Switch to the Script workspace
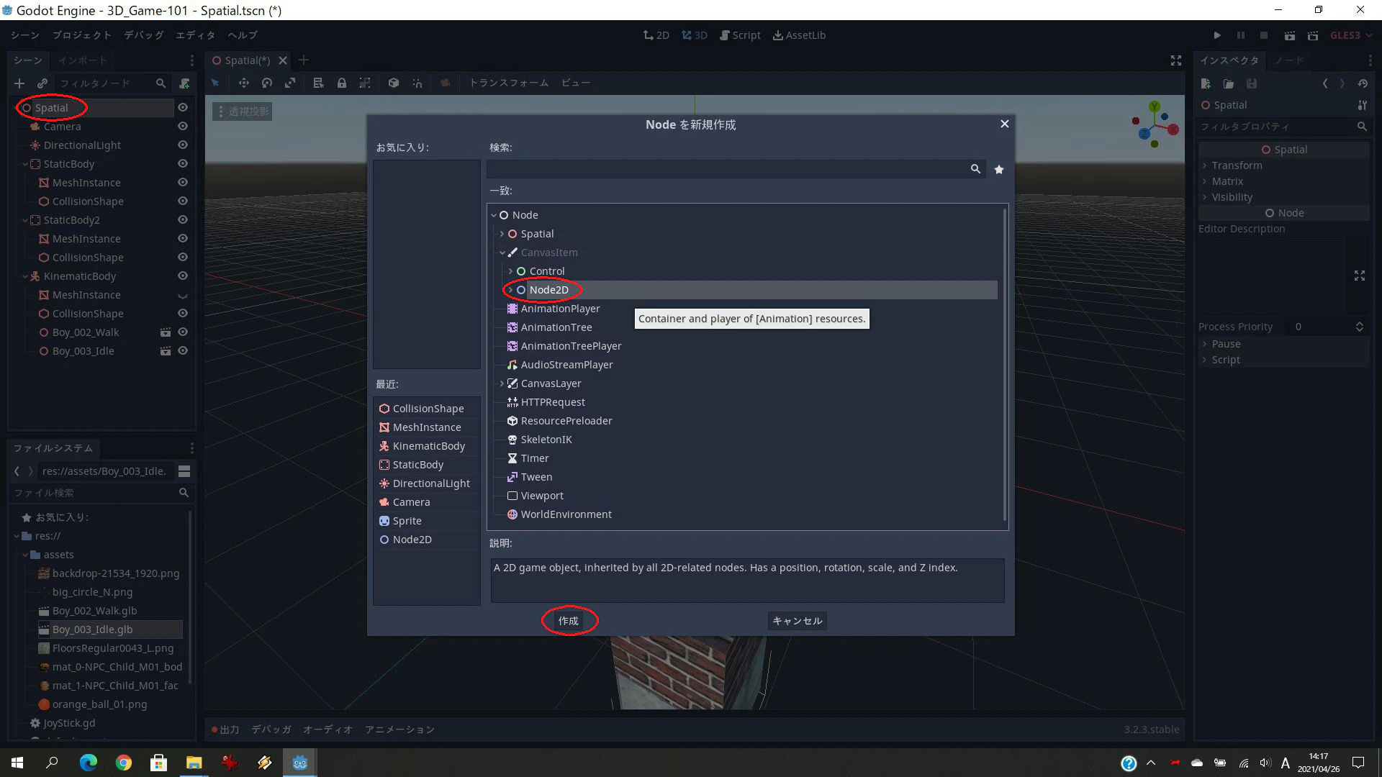Image resolution: width=1382 pixels, height=777 pixels. coord(740,35)
